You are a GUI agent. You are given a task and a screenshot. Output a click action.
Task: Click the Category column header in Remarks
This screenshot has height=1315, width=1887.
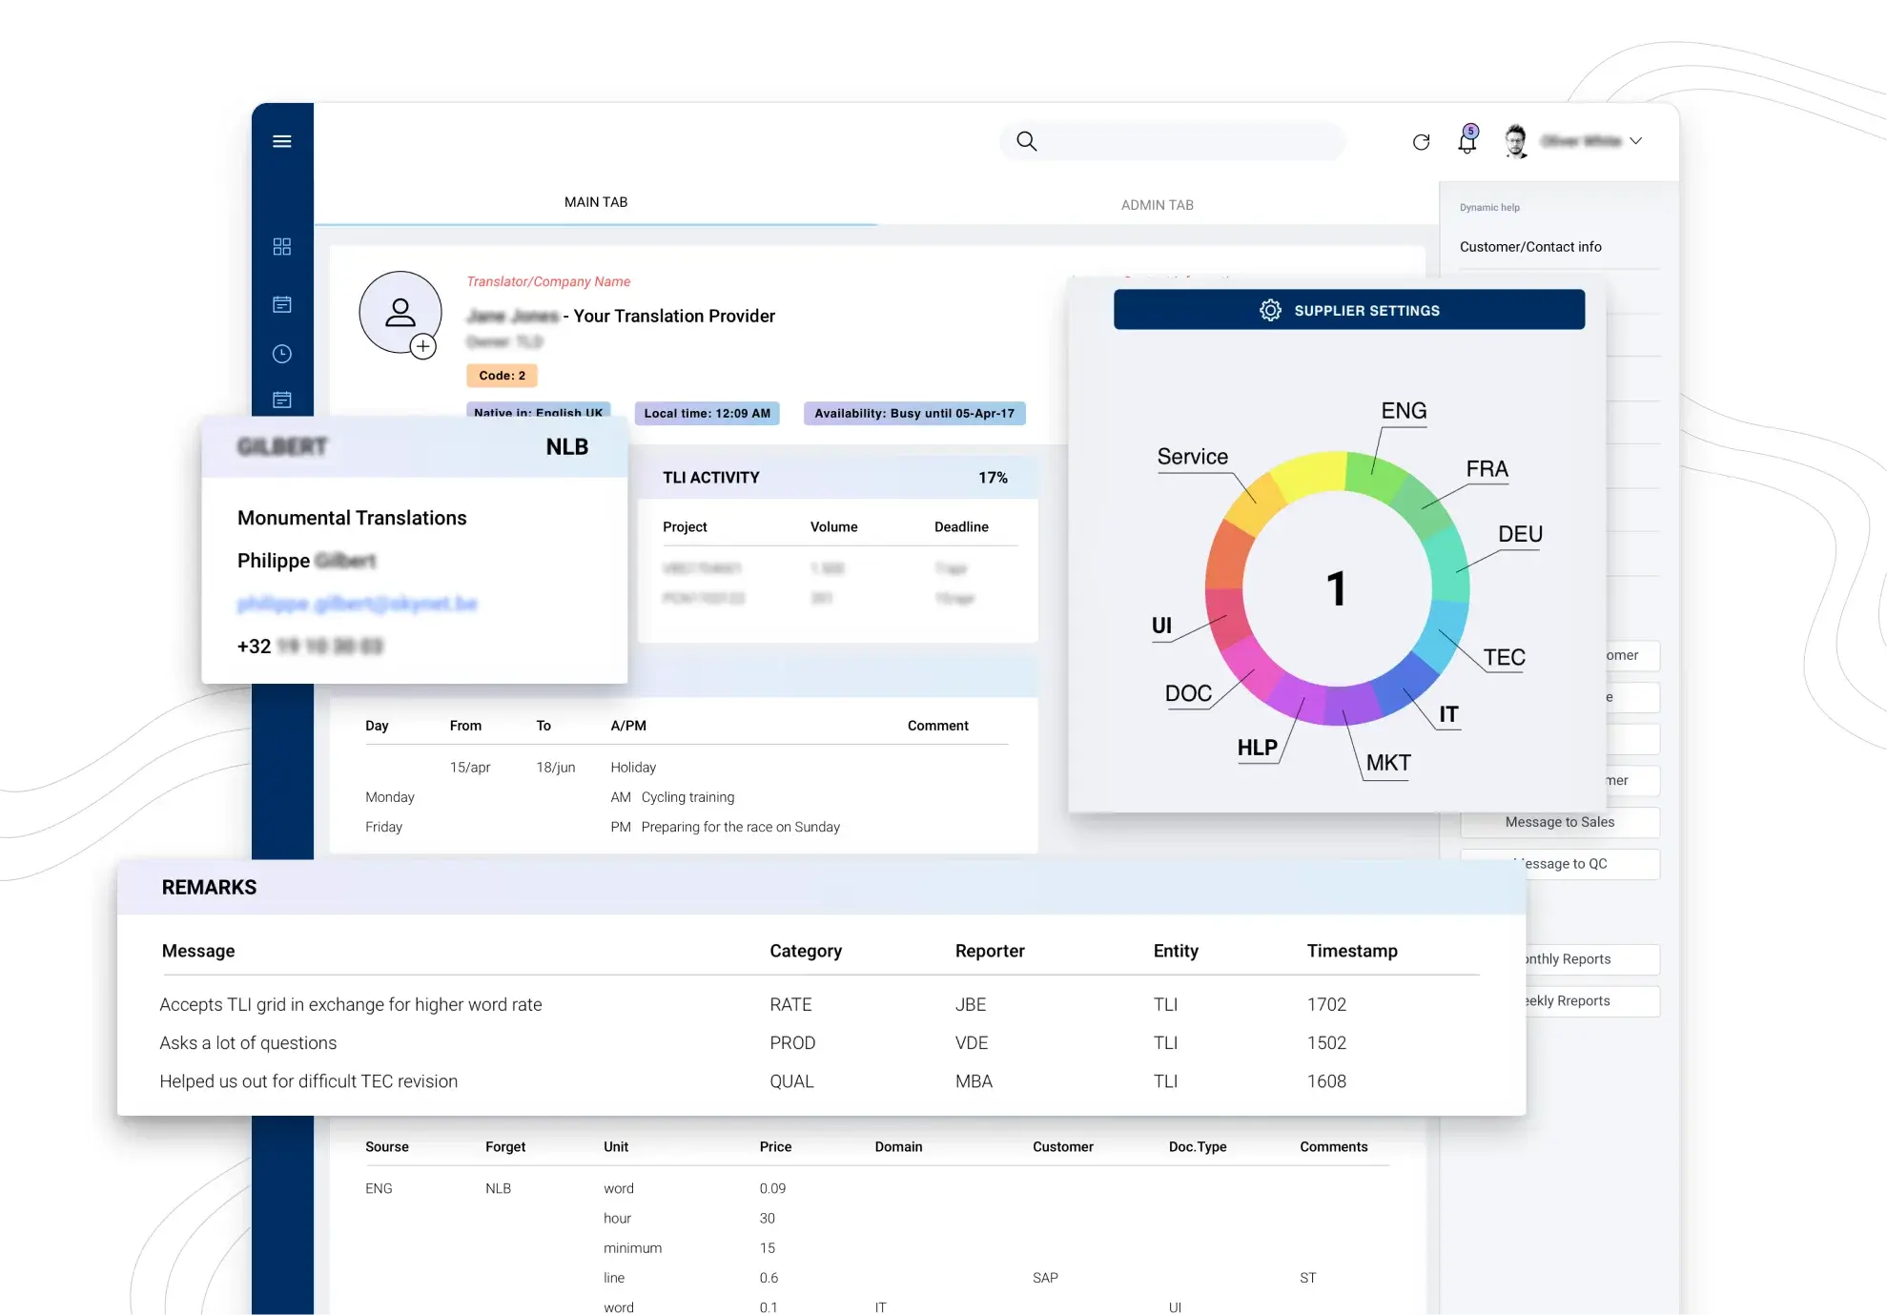[x=806, y=951]
